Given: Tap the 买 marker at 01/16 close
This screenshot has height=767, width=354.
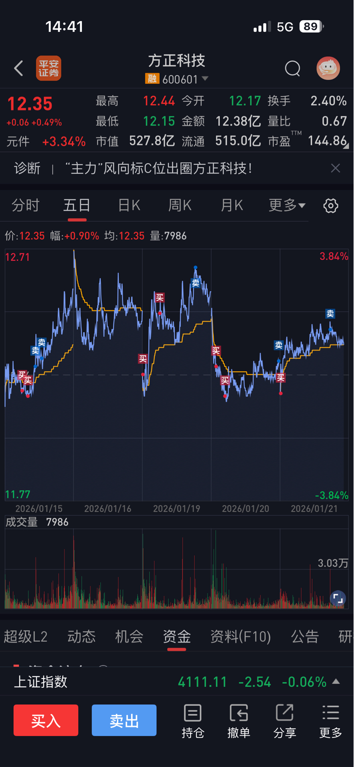Looking at the screenshot, I should (x=143, y=358).
